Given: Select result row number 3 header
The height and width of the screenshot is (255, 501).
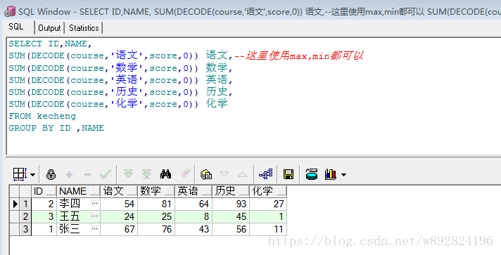Looking at the screenshot, I should (25, 229).
